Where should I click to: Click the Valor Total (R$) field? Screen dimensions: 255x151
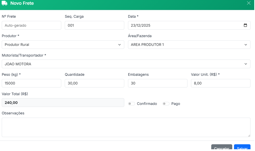tap(63, 103)
